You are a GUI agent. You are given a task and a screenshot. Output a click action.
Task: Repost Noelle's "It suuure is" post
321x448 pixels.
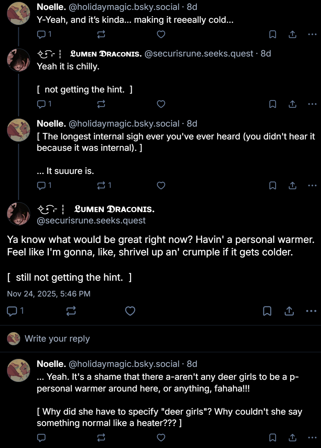click(x=101, y=186)
